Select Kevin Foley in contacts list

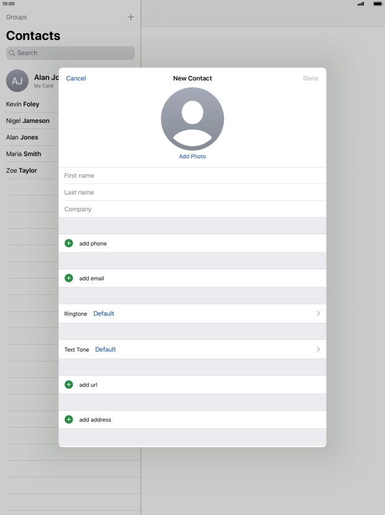click(23, 104)
